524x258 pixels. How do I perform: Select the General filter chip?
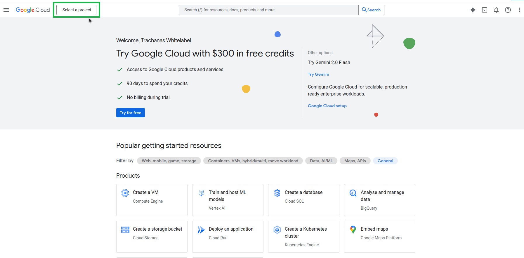tap(385, 161)
